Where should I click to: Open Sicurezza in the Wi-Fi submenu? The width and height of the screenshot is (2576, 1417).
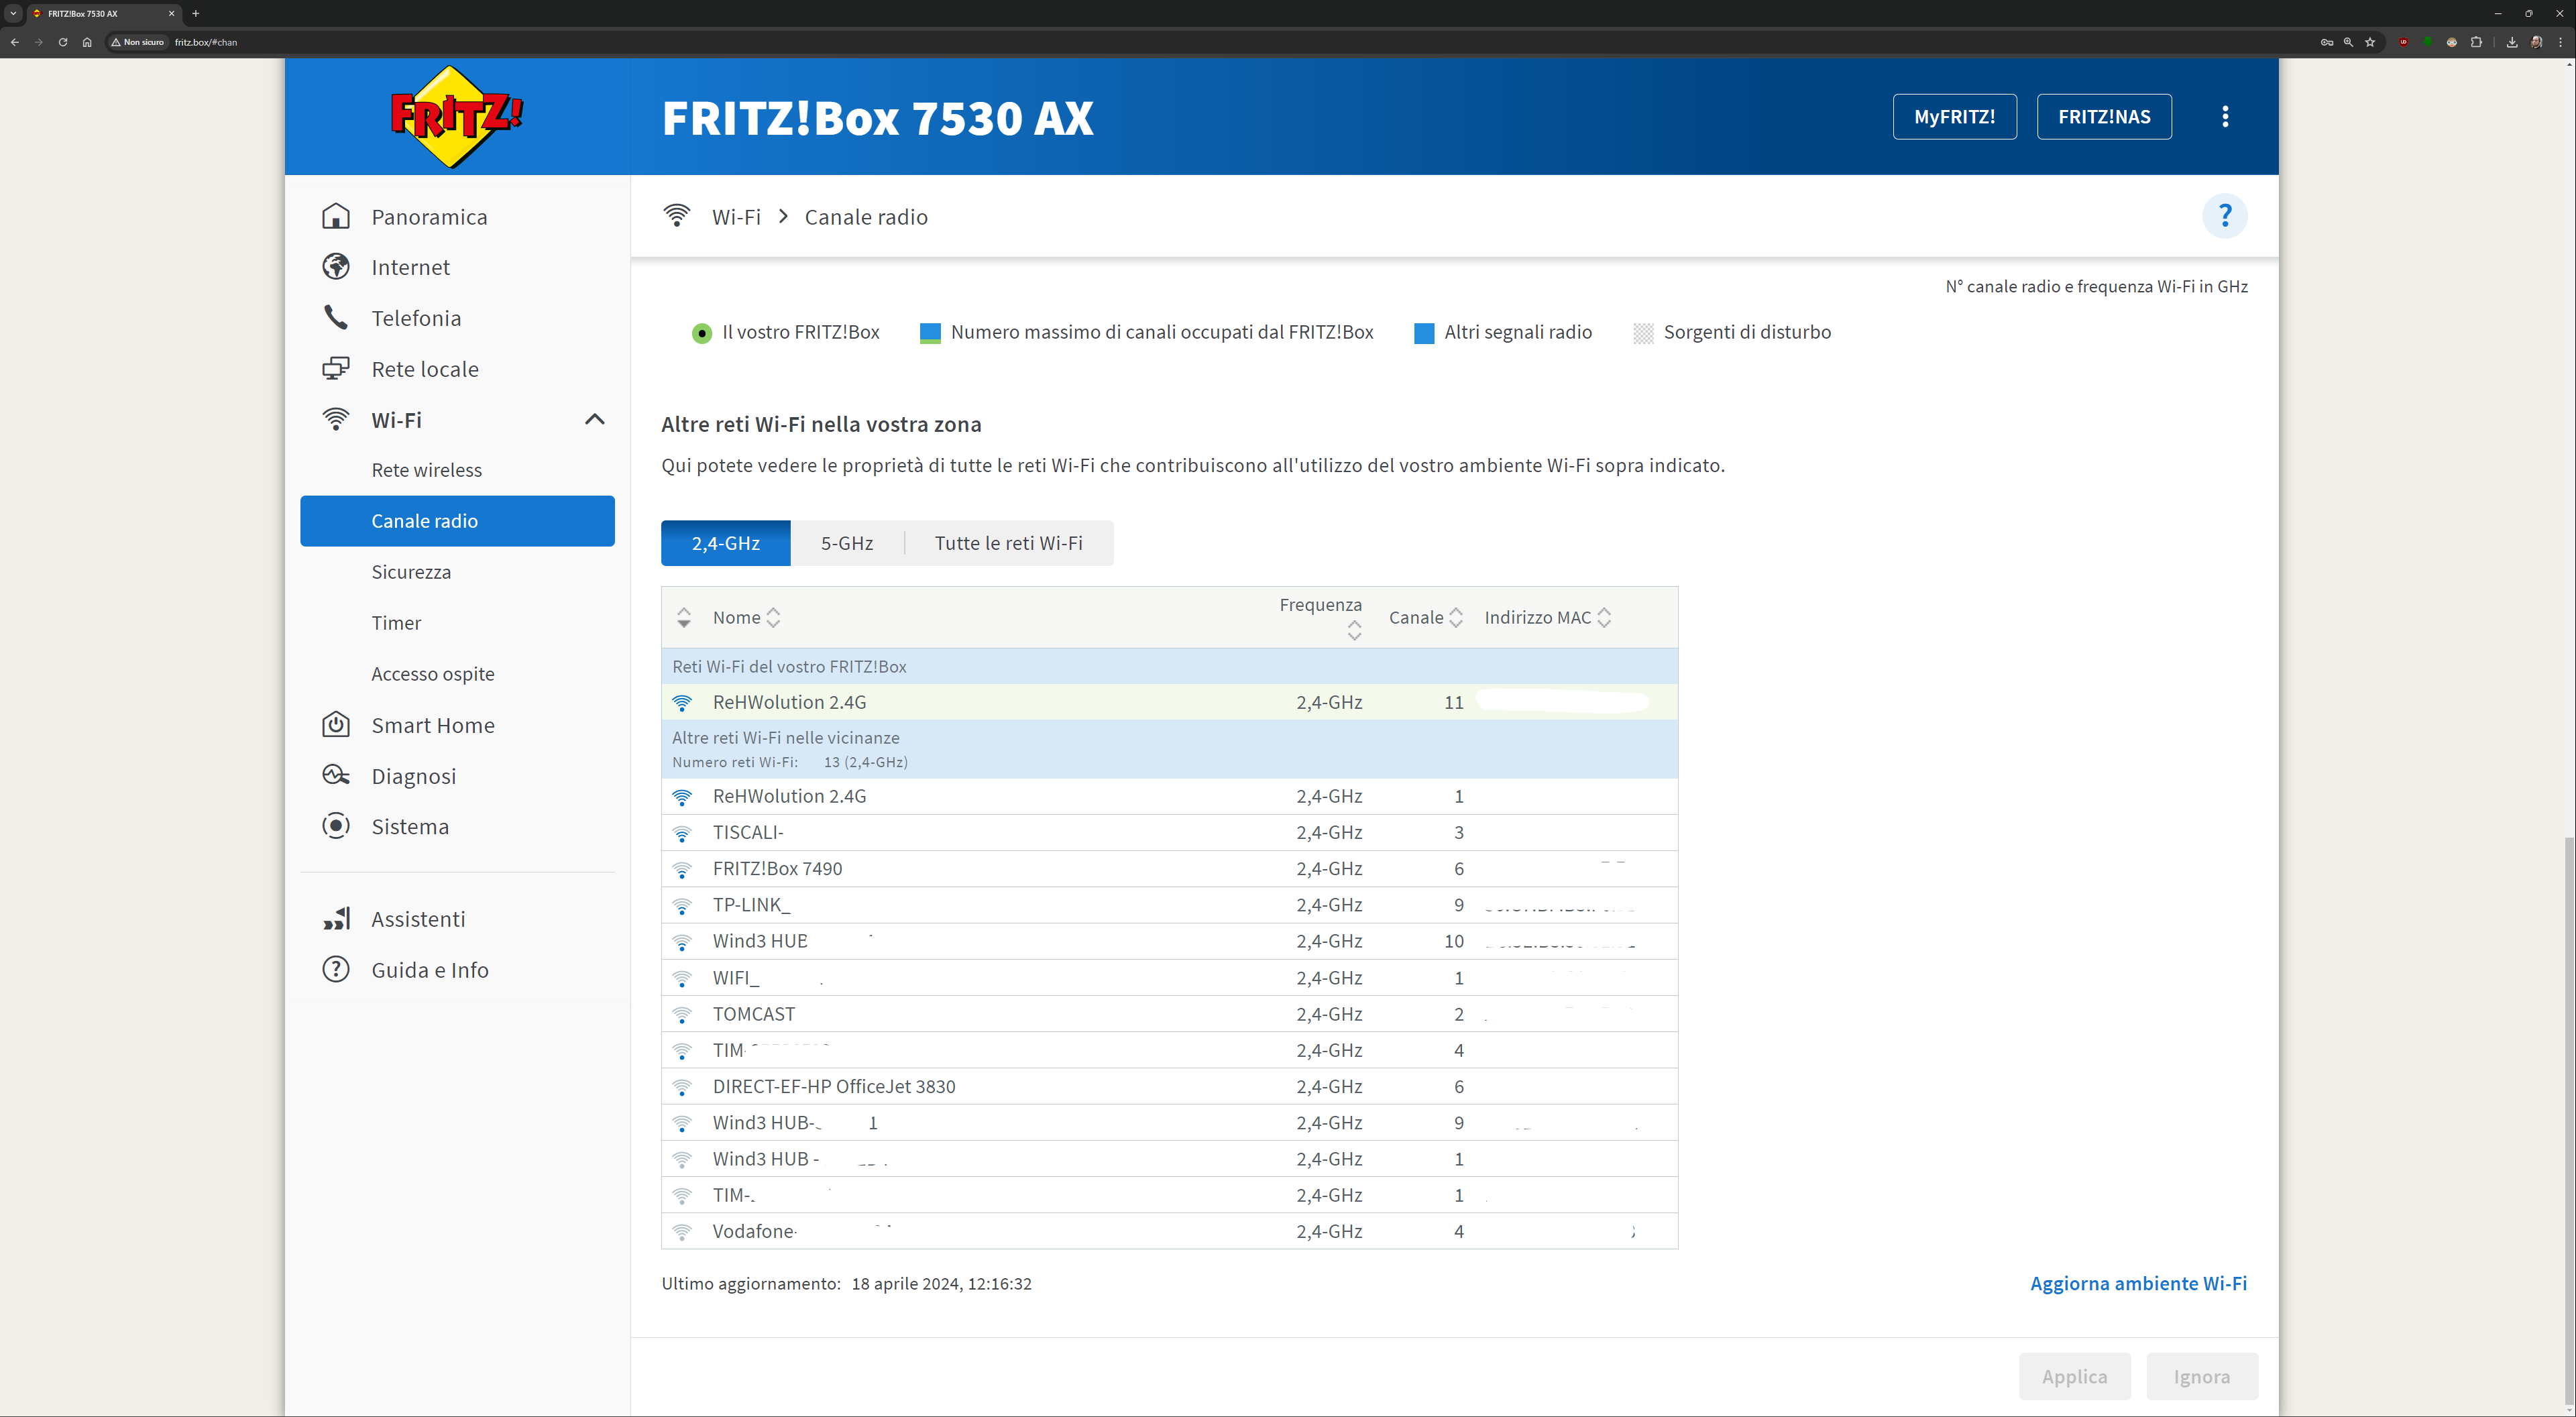coord(411,572)
